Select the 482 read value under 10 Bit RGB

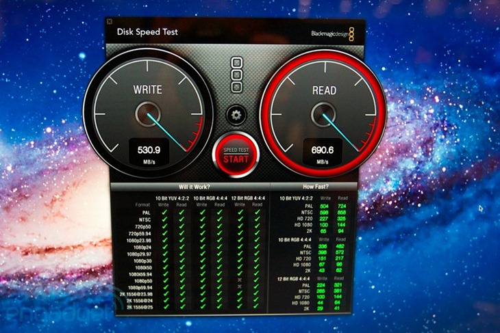[340, 246]
